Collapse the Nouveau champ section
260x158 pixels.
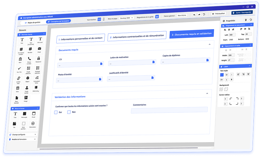pos(44,34)
